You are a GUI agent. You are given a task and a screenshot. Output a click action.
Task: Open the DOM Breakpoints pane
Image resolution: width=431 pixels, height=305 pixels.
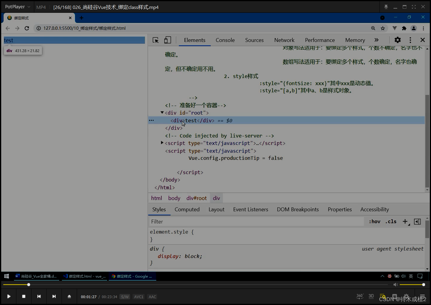298,209
